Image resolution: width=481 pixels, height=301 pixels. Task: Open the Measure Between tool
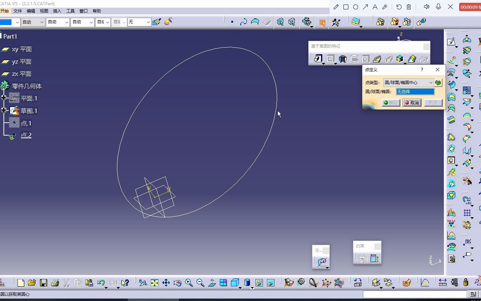(443, 282)
